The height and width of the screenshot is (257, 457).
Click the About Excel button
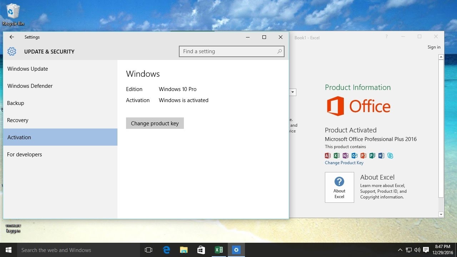340,187
